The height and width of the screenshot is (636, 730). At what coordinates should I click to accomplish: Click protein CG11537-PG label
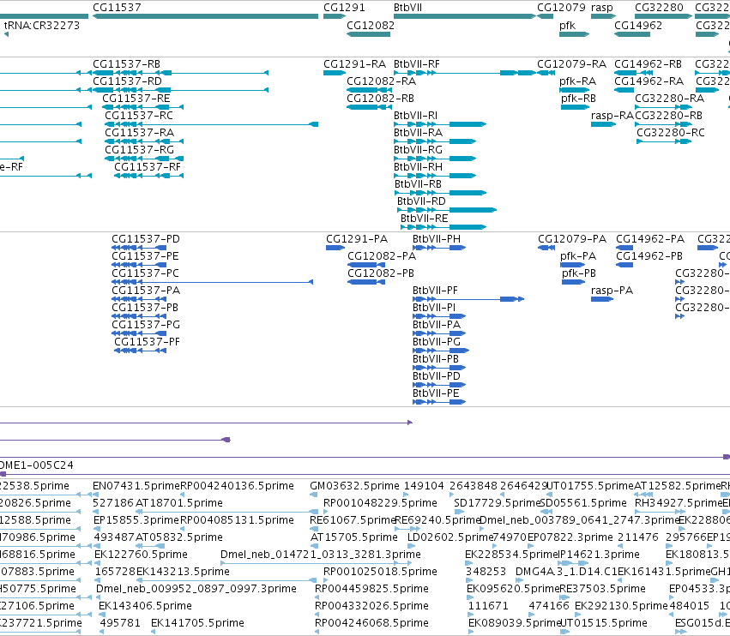[x=146, y=325]
